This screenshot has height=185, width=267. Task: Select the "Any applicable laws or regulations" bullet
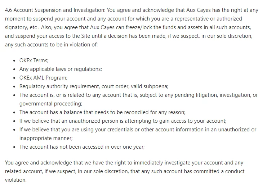click(61, 69)
